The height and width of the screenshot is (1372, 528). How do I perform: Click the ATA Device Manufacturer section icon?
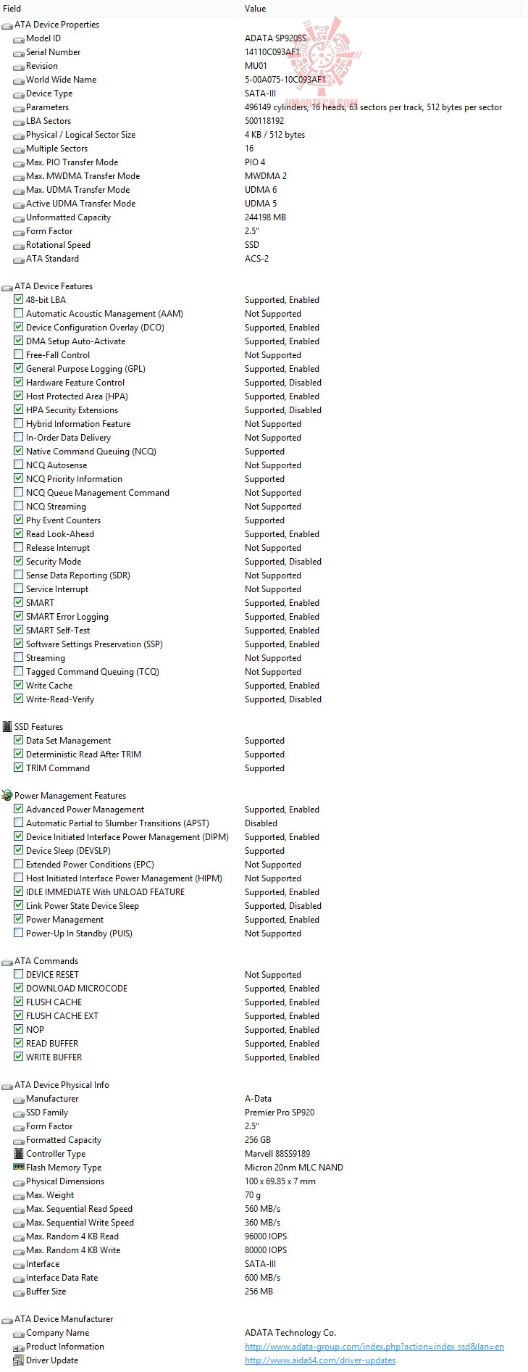[x=7, y=1319]
